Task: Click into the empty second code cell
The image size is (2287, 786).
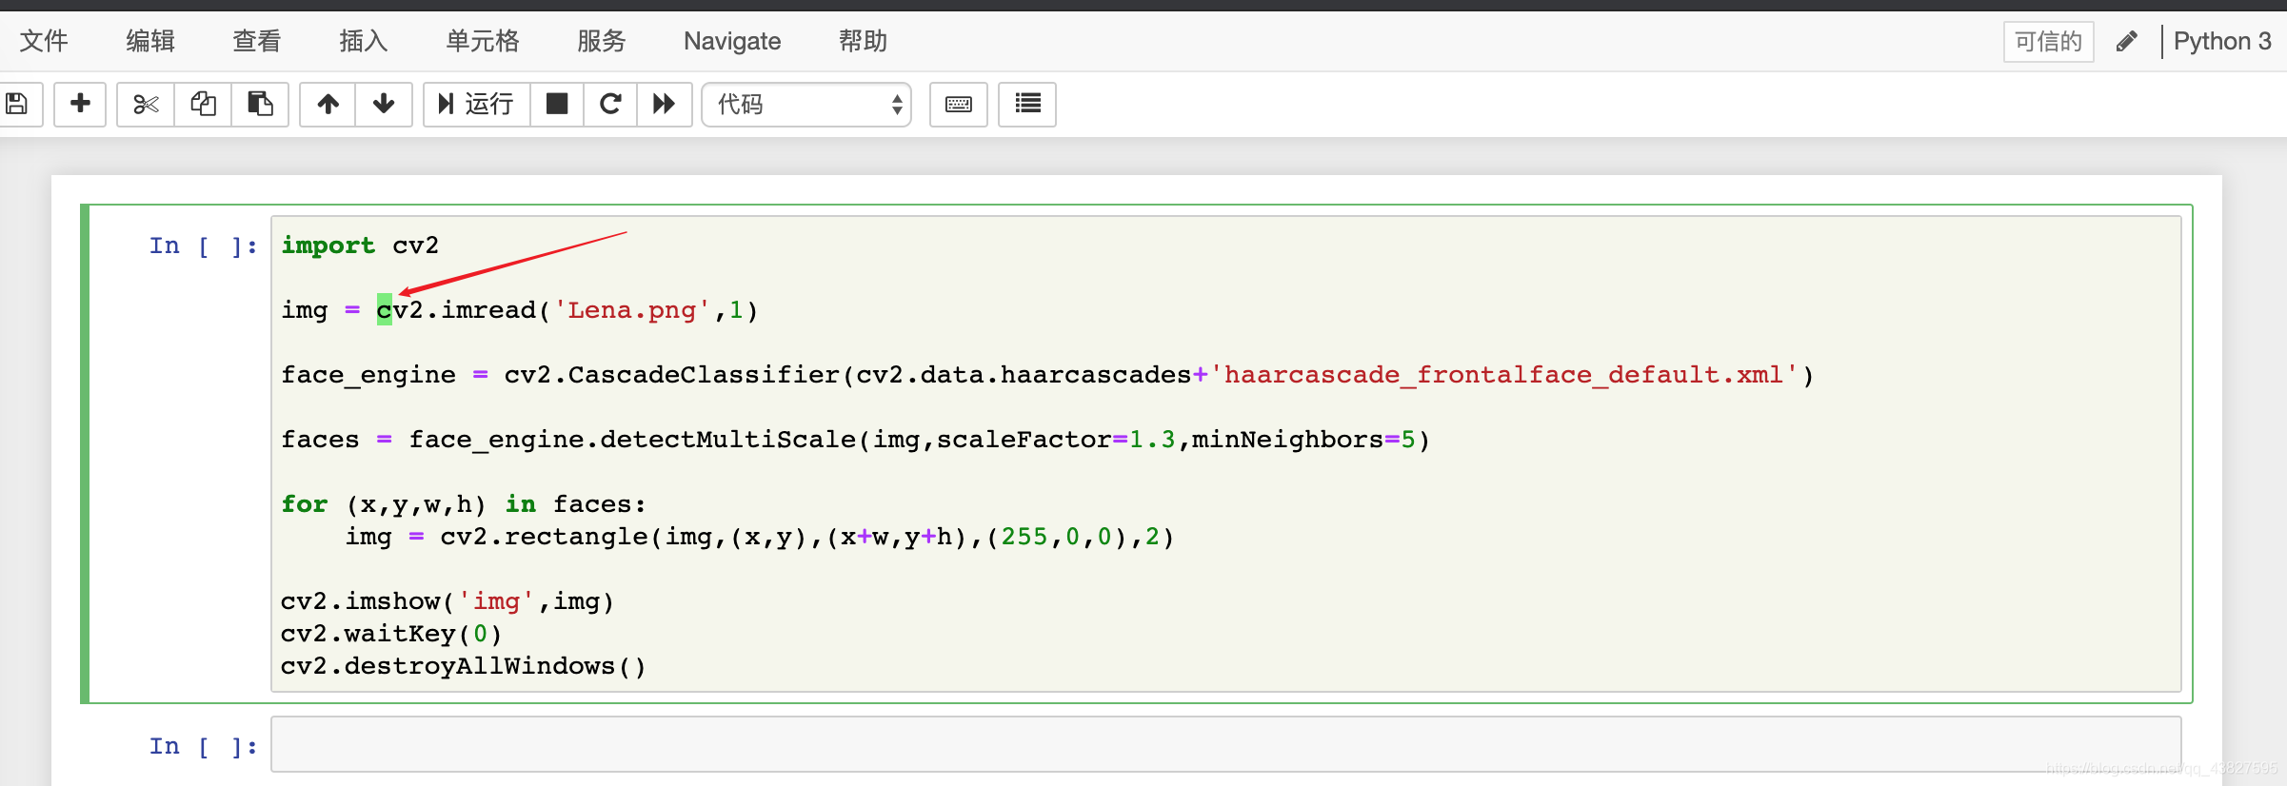Action: click(1225, 744)
